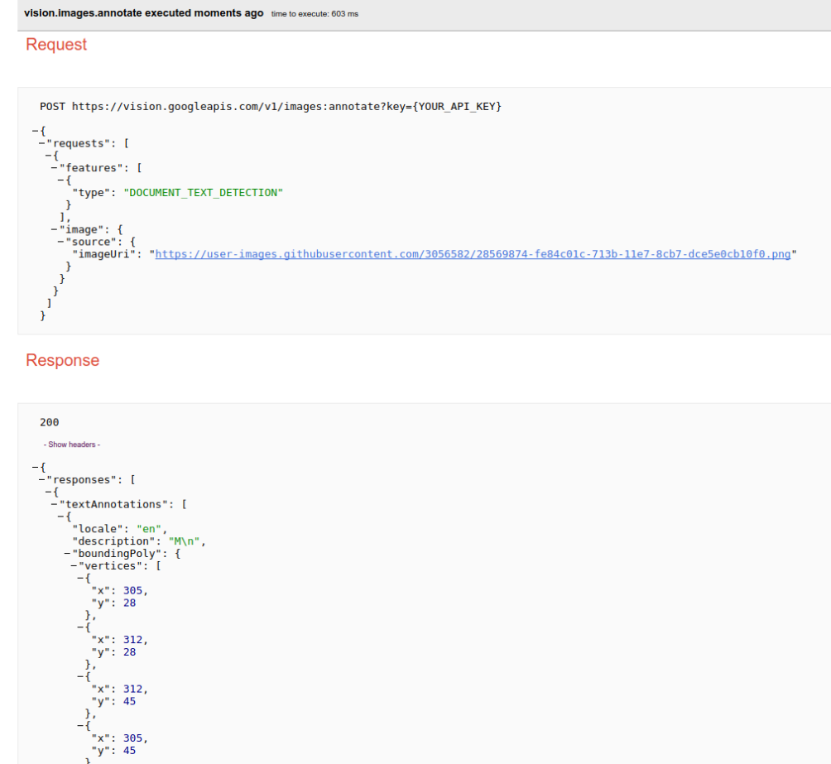Collapse the "textAnnotations" array

(x=54, y=504)
